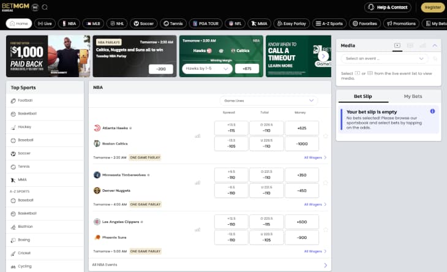Open the Game Lines dropdown
447x272 pixels.
(x=269, y=100)
